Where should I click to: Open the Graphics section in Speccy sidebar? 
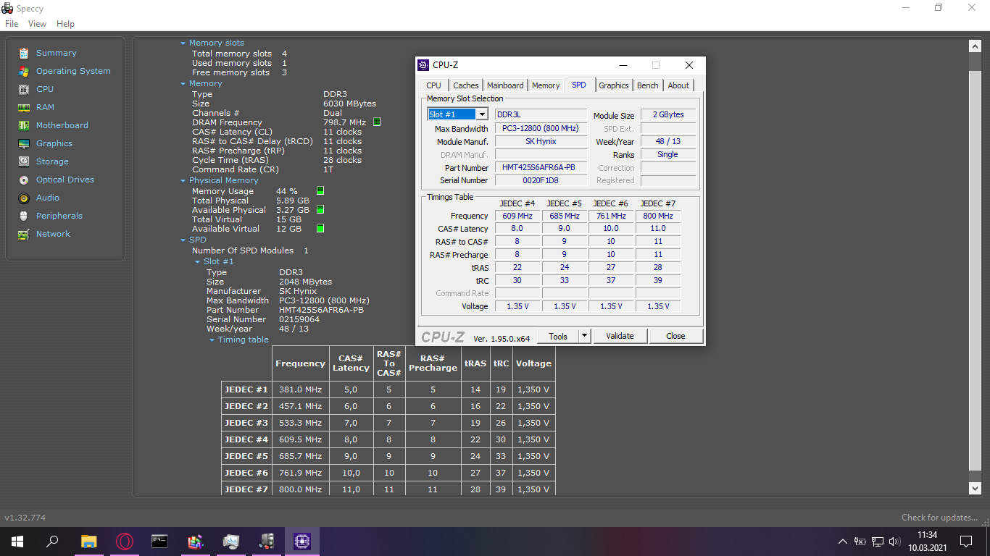point(54,143)
